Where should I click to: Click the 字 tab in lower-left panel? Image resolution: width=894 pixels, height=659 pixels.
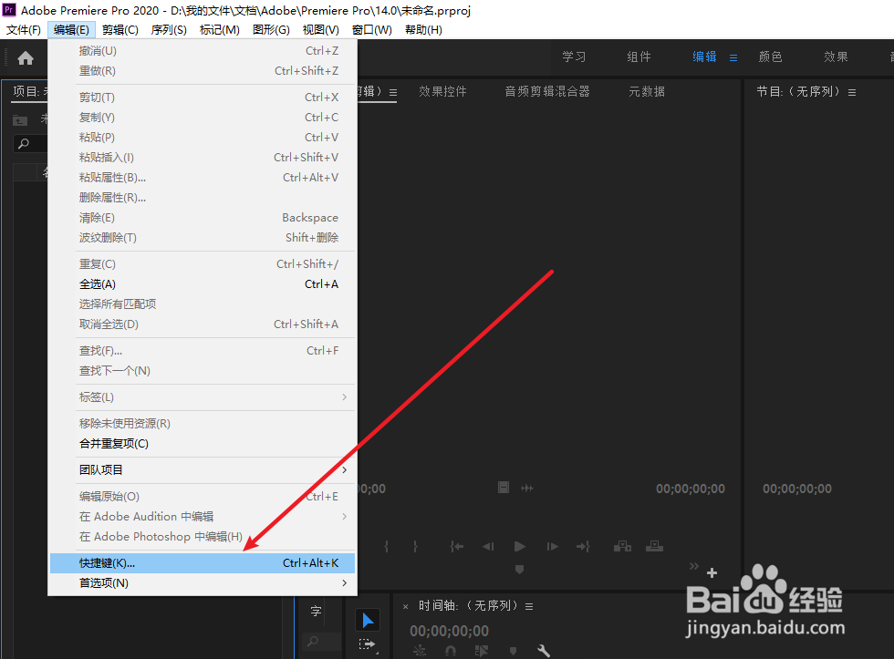click(316, 612)
